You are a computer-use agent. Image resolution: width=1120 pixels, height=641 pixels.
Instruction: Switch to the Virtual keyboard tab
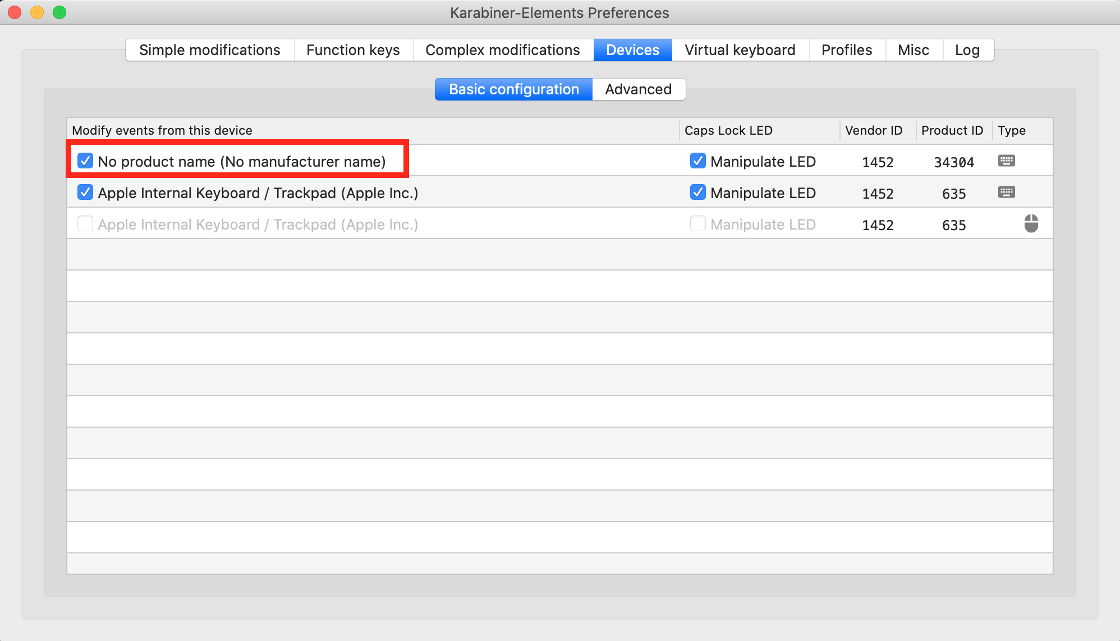pyautogui.click(x=740, y=50)
